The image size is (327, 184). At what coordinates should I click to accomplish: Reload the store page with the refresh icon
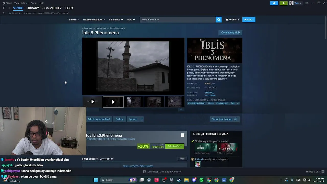(4, 13)
